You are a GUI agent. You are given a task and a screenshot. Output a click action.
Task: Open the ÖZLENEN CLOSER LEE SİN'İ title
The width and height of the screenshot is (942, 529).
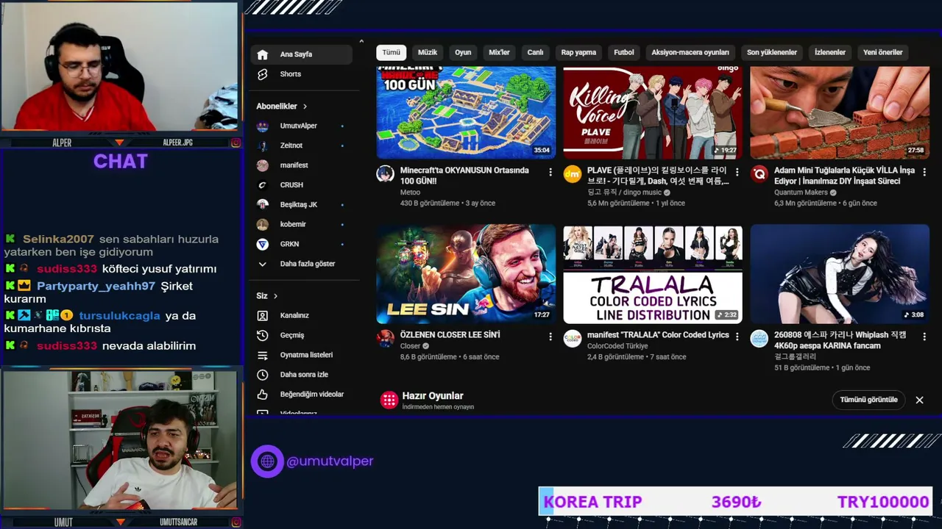[x=450, y=335]
